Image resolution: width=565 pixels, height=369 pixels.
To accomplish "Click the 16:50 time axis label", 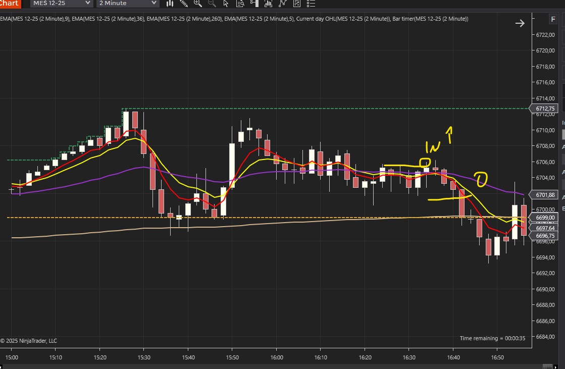I will (497, 357).
